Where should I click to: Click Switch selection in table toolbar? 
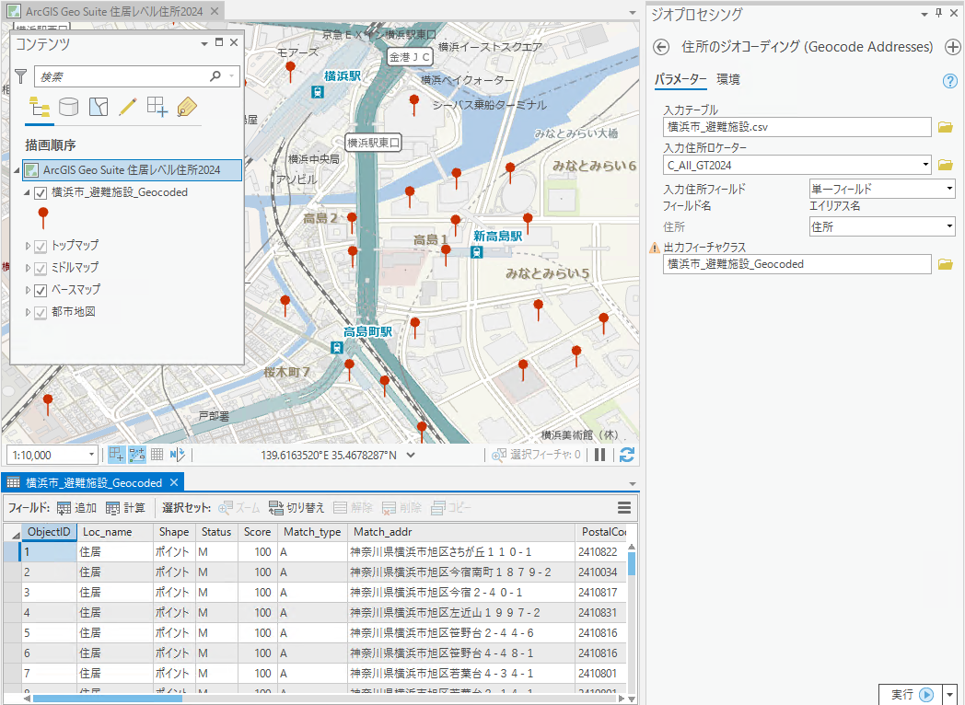point(296,507)
